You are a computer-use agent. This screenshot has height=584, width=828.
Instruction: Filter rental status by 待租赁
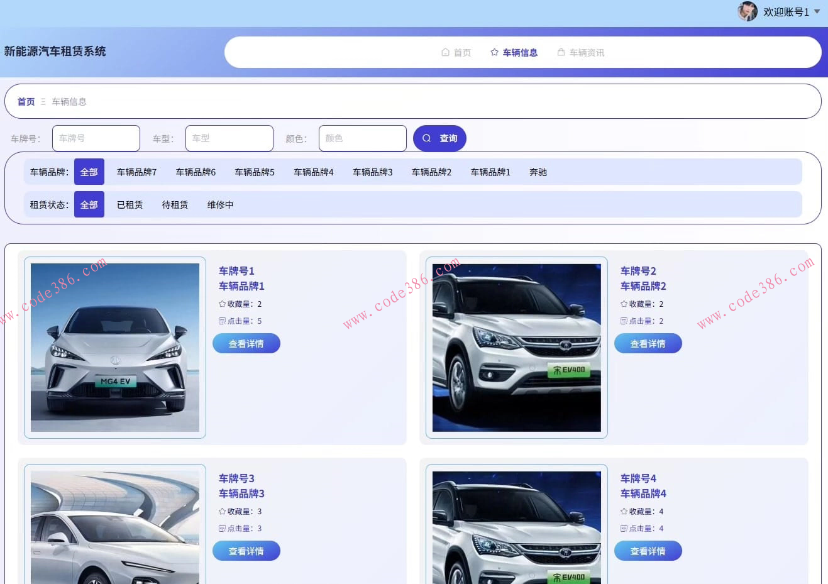[175, 204]
